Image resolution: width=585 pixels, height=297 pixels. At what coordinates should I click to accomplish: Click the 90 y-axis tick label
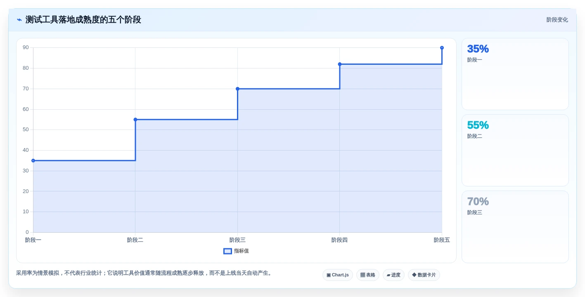26,47
